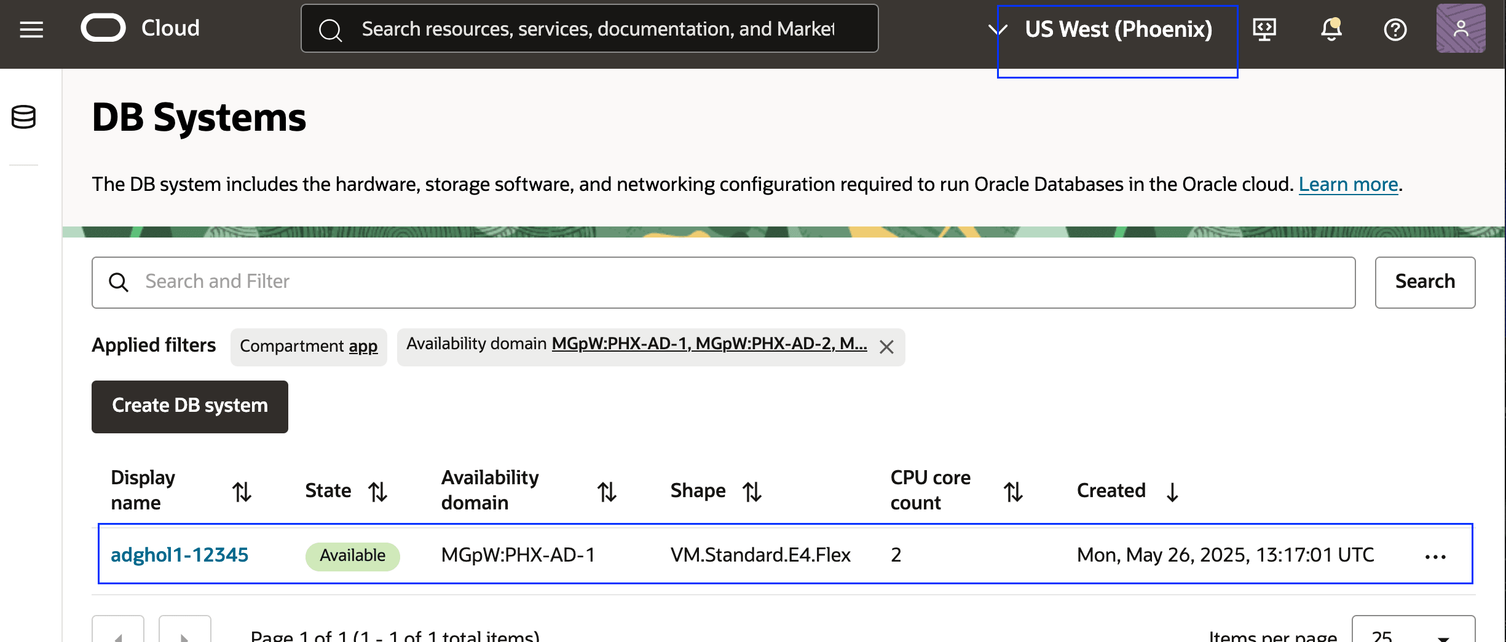
Task: Open the user profile avatar menu
Action: (1461, 28)
